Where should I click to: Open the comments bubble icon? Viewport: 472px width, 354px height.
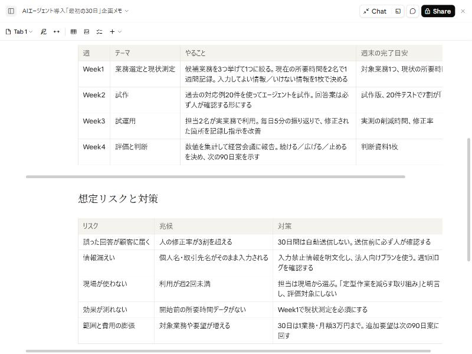(x=412, y=11)
